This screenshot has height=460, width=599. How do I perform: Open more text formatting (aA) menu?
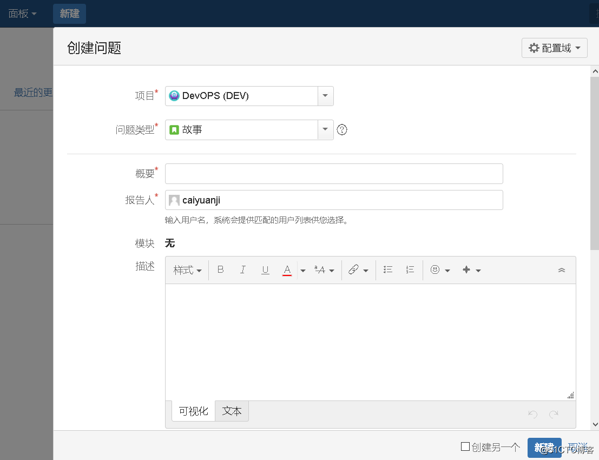click(324, 270)
